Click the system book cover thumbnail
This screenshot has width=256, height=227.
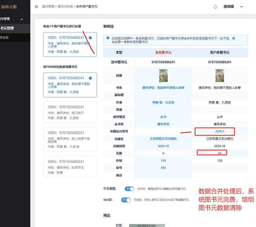163,76
